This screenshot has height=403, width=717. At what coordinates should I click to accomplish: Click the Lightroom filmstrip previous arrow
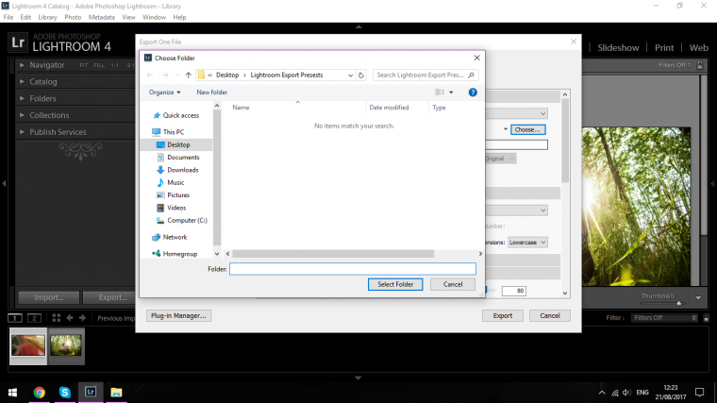tap(70, 318)
